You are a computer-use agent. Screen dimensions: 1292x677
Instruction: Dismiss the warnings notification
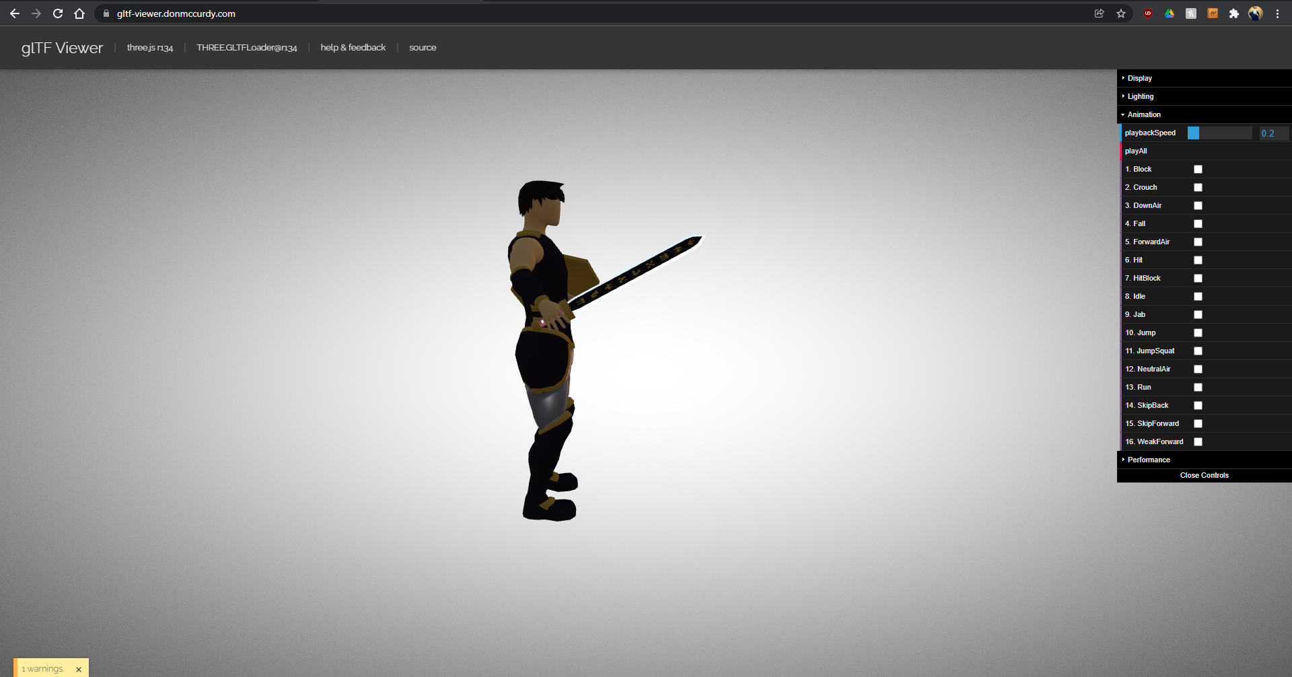(x=78, y=668)
